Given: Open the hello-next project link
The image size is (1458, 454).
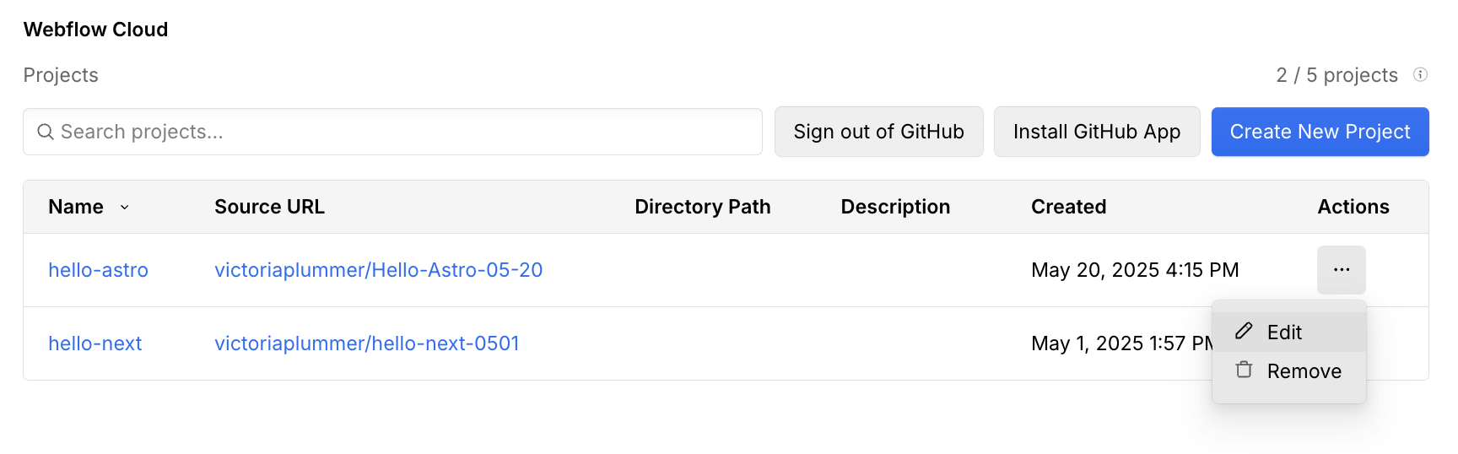Looking at the screenshot, I should point(94,343).
